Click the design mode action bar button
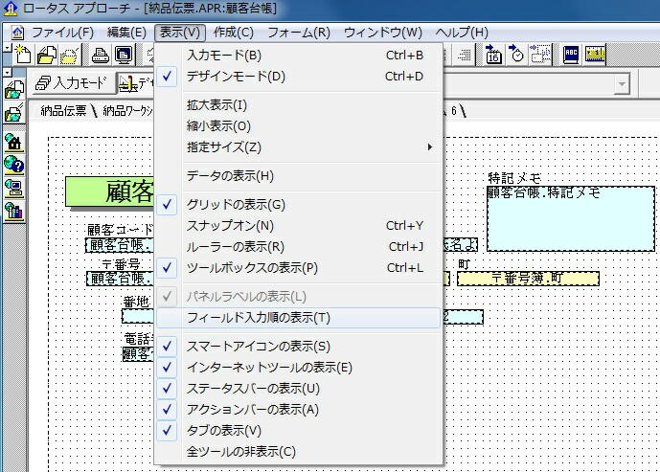Image resolution: width=660 pixels, height=472 pixels. click(x=135, y=83)
